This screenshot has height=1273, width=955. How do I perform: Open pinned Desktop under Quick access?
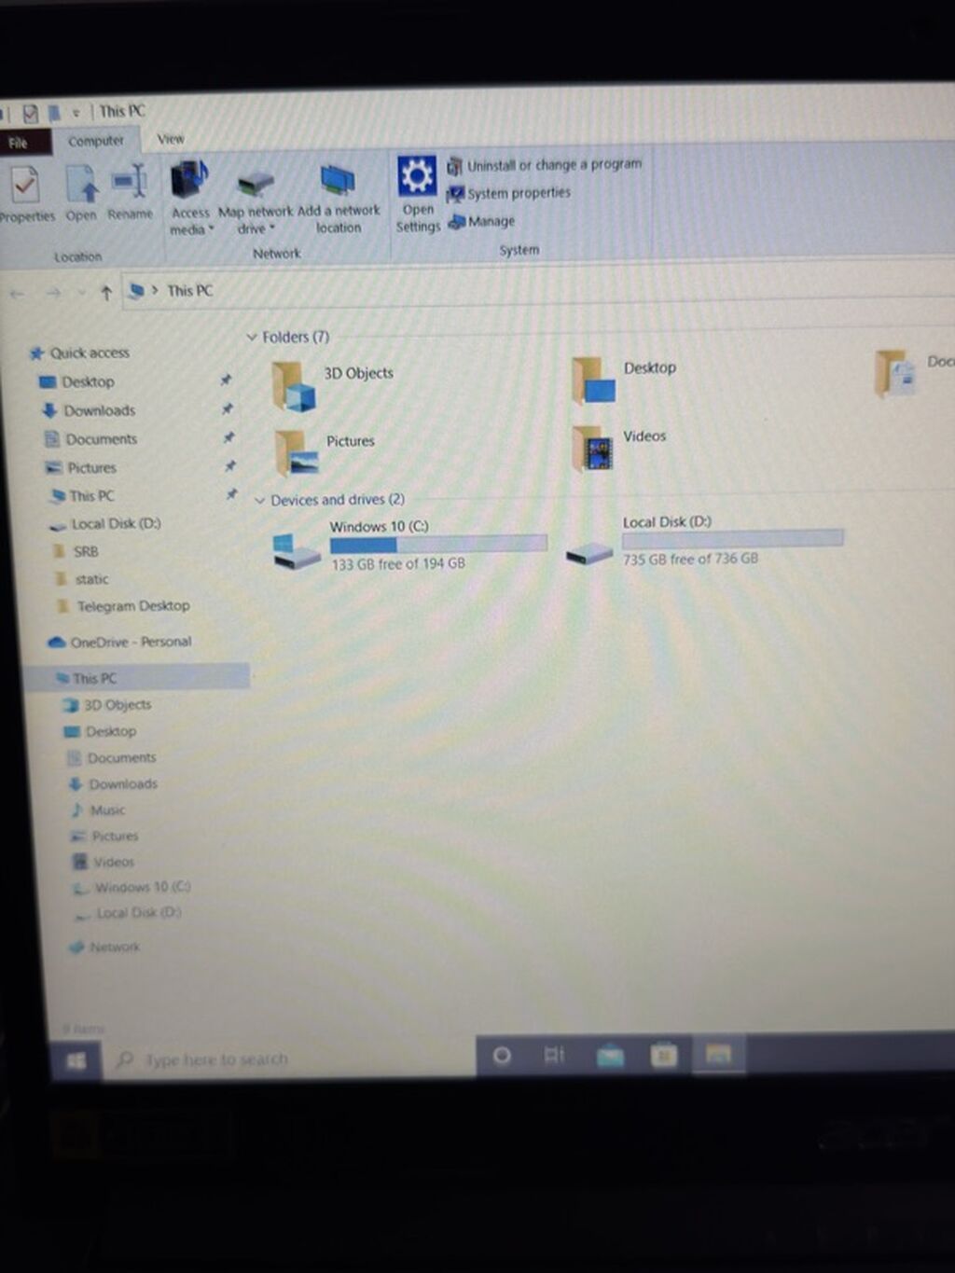point(88,381)
